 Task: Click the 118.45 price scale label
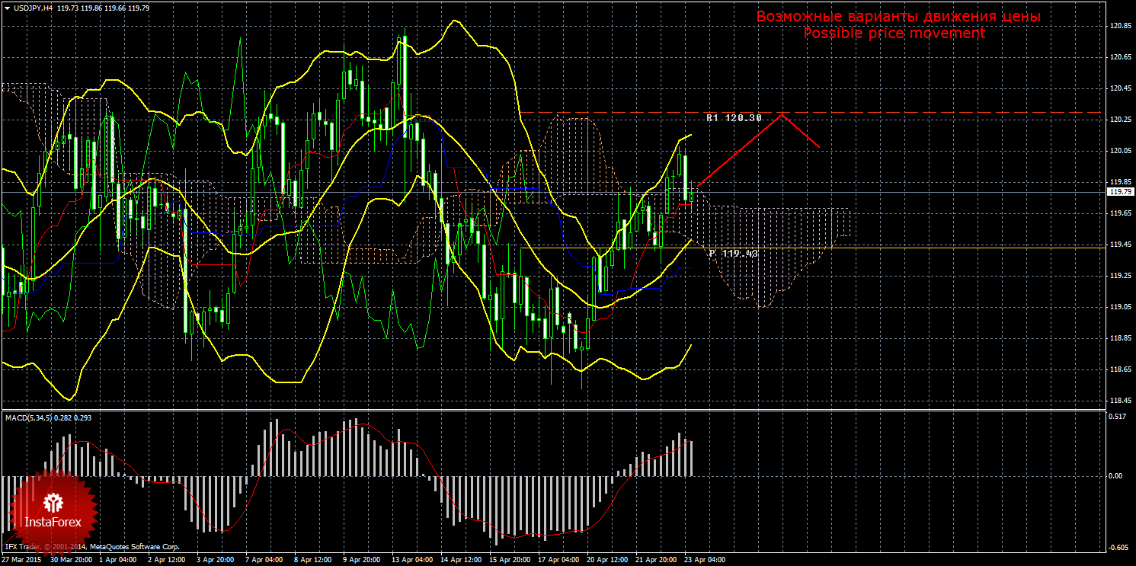[x=1119, y=401]
